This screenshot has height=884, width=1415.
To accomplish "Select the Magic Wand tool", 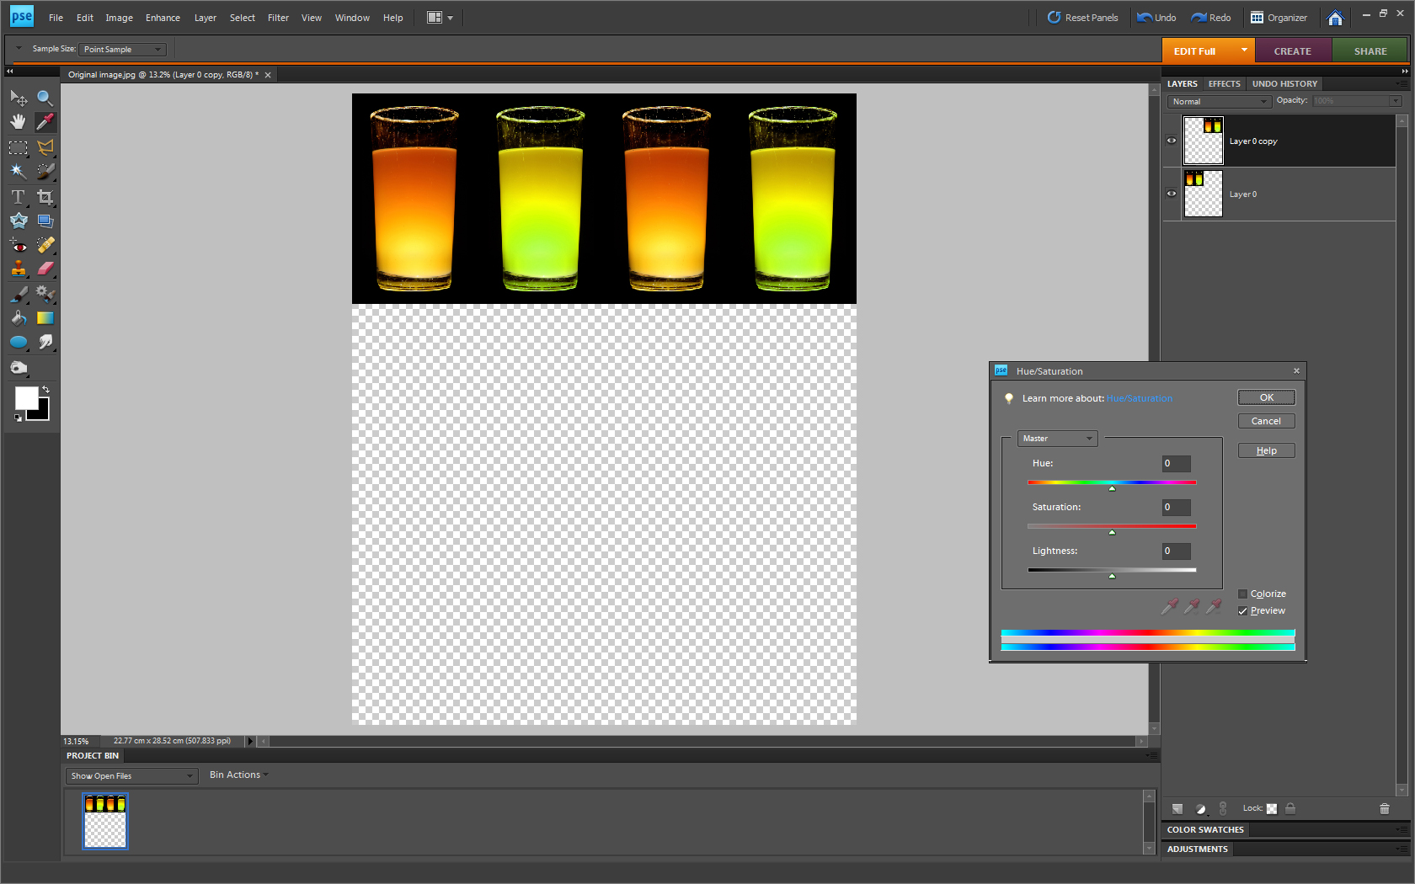I will (x=19, y=171).
